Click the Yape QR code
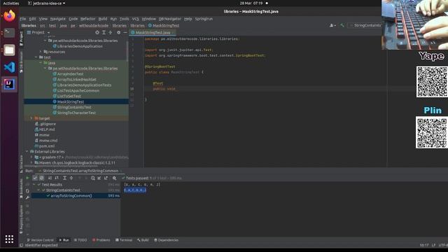The width and height of the screenshot is (448, 252). [432, 82]
